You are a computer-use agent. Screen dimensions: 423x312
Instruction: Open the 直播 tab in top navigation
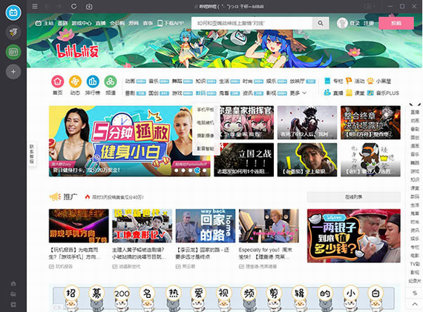pyautogui.click(x=100, y=24)
